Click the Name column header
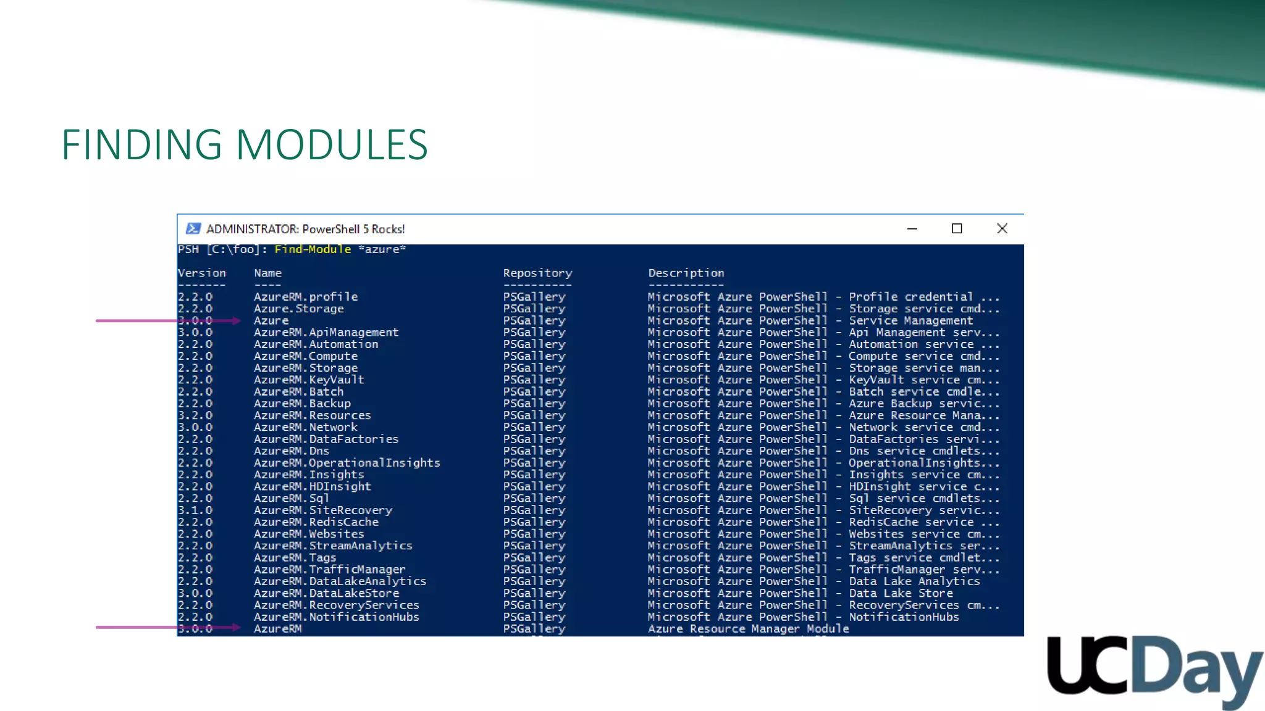This screenshot has height=711, width=1265. click(267, 273)
